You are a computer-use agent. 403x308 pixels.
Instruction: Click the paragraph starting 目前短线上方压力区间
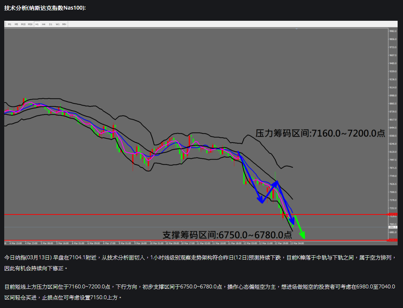click(200, 292)
